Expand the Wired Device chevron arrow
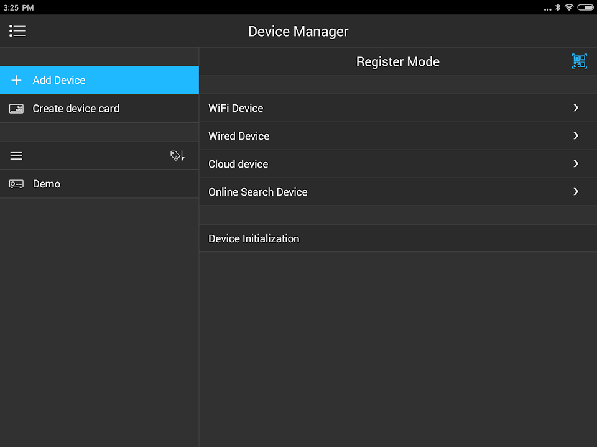The width and height of the screenshot is (597, 447). 576,136
